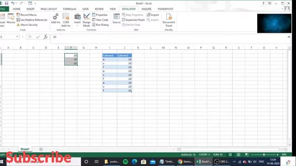This screenshot has width=296, height=166.
Task: Open Ribbon Display Options
Action: pyautogui.click(x=270, y=3)
